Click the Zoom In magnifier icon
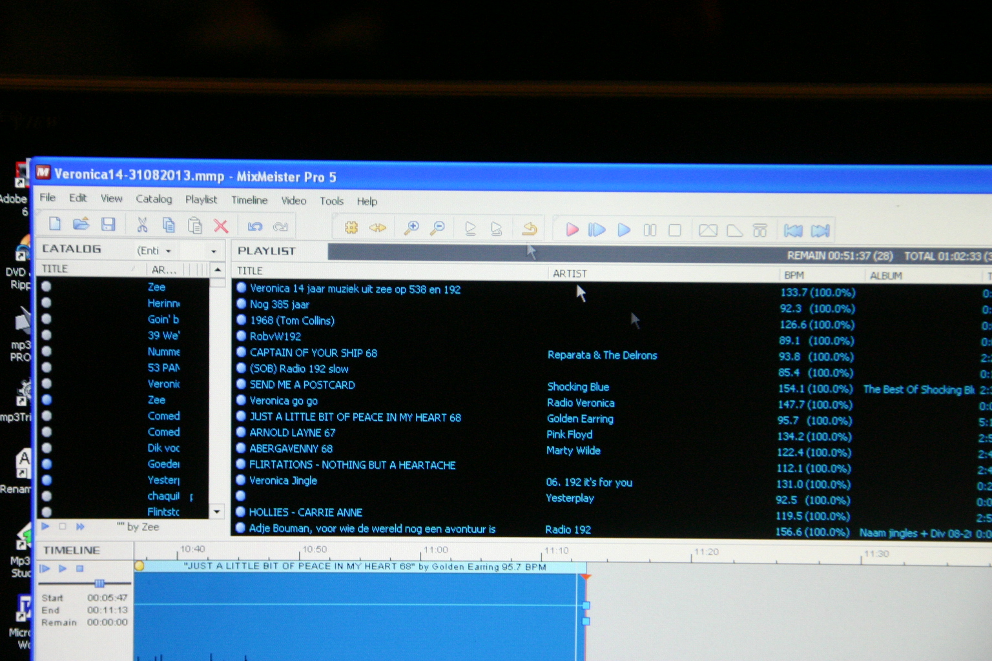Screen dimensions: 992x661 tap(411, 228)
